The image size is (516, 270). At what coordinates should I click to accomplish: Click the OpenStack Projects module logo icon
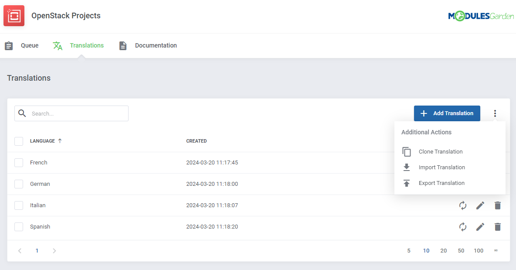click(x=14, y=15)
